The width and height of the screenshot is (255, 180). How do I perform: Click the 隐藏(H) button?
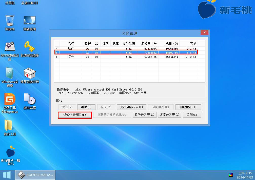86,107
